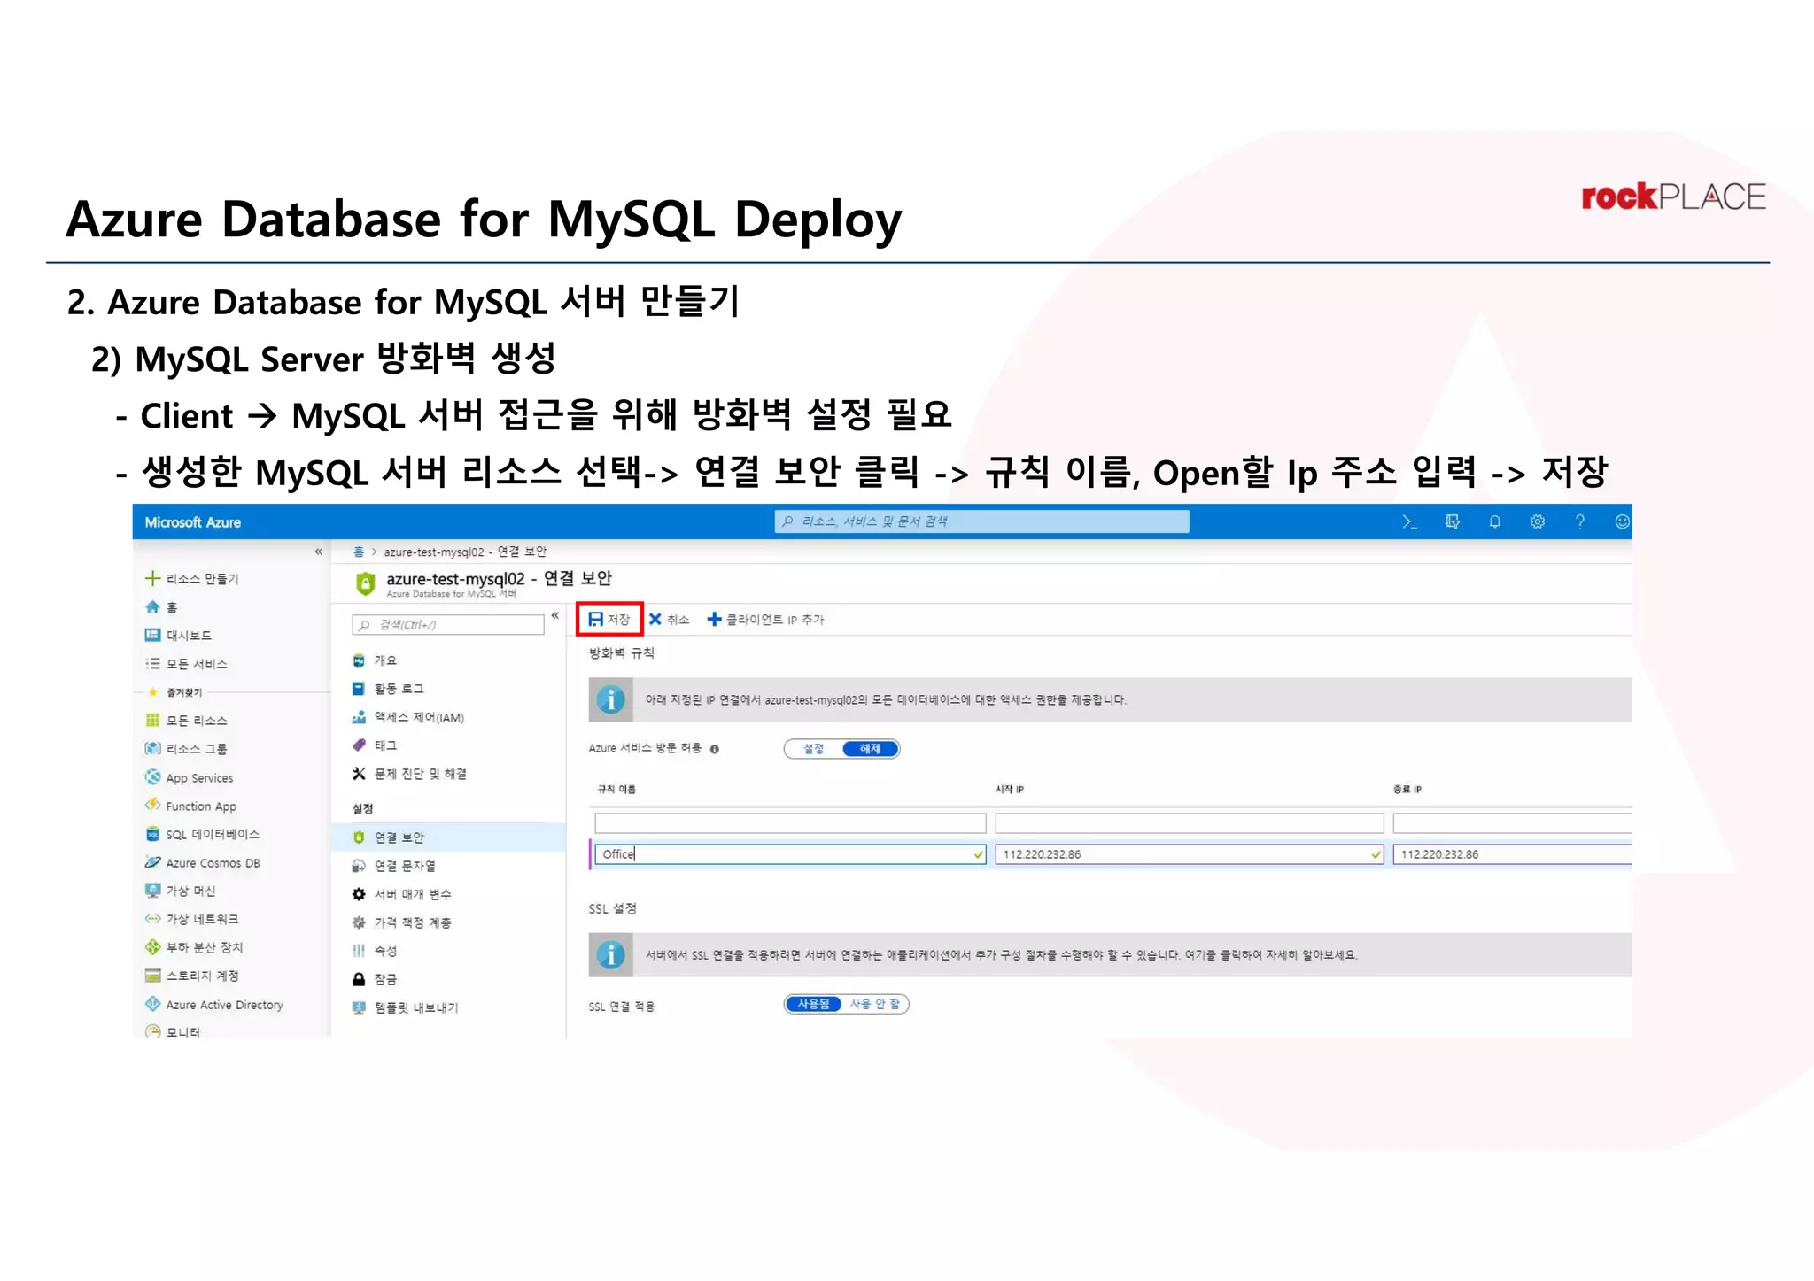This screenshot has width=1814, height=1281.
Task: Open Tags (태그) menu item
Action: (x=375, y=745)
